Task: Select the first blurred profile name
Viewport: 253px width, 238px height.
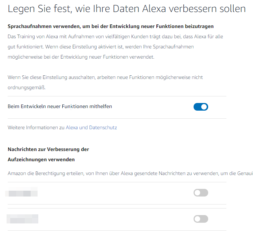Action: point(21,192)
